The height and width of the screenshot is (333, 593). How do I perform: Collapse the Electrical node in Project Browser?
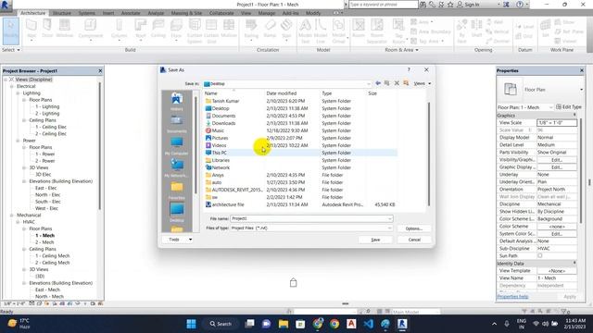[x=12, y=86]
